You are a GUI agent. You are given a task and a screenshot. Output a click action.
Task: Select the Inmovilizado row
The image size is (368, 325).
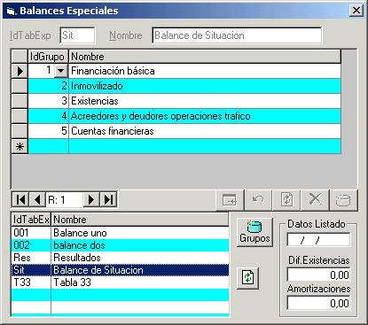point(184,86)
